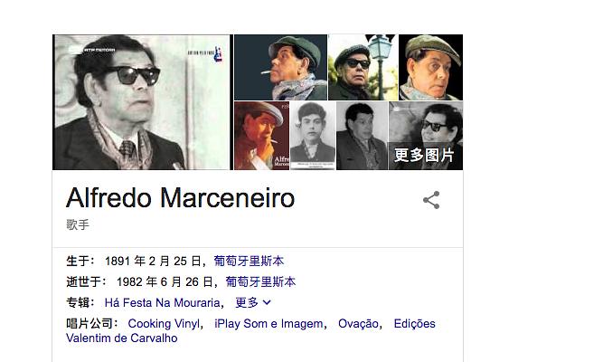
Task: Open the red album cover thumbnail
Action: 261,136
